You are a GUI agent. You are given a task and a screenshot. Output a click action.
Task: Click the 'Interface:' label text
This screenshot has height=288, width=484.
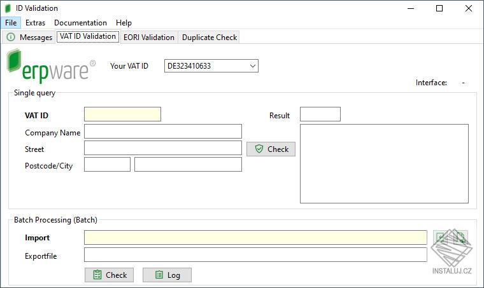431,83
